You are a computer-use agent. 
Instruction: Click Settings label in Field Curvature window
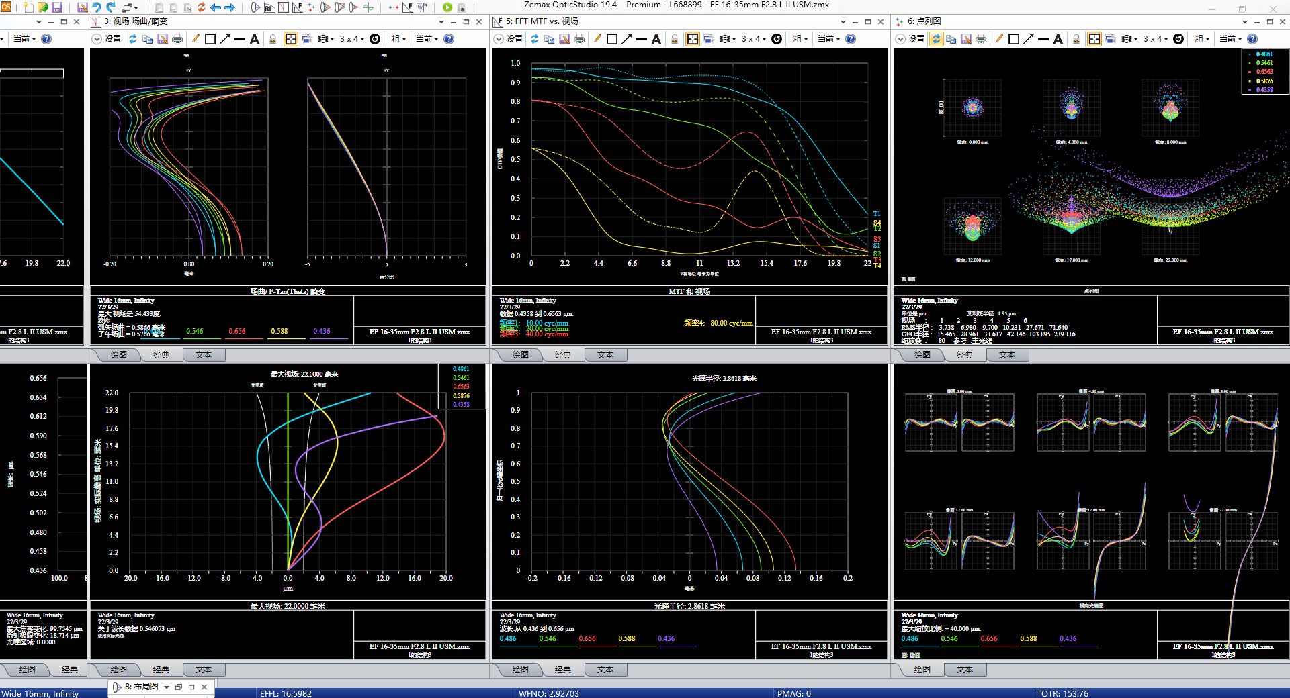point(113,39)
